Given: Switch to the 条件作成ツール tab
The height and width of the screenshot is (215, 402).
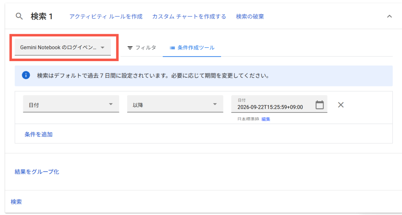Looking at the screenshot, I should click(192, 48).
